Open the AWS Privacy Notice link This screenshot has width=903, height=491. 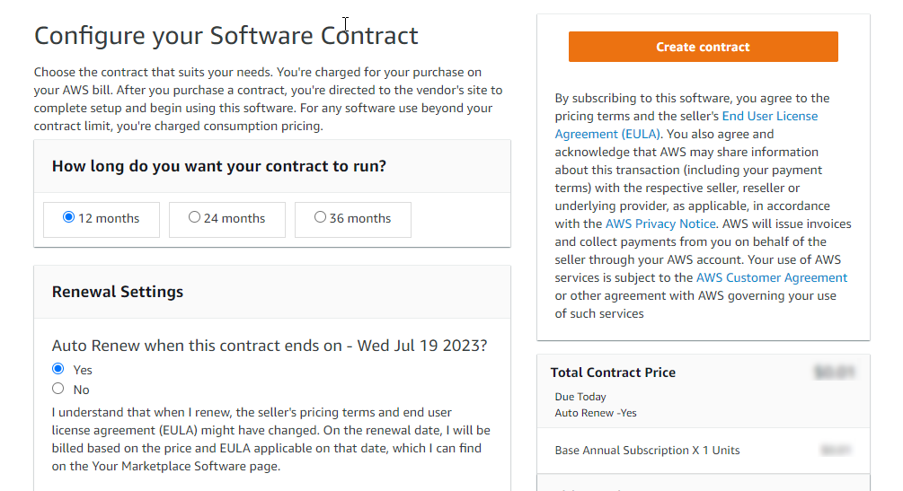(x=660, y=224)
